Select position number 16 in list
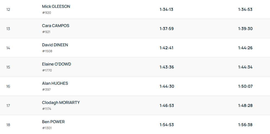The width and height of the screenshot is (270, 134). (x=8, y=86)
